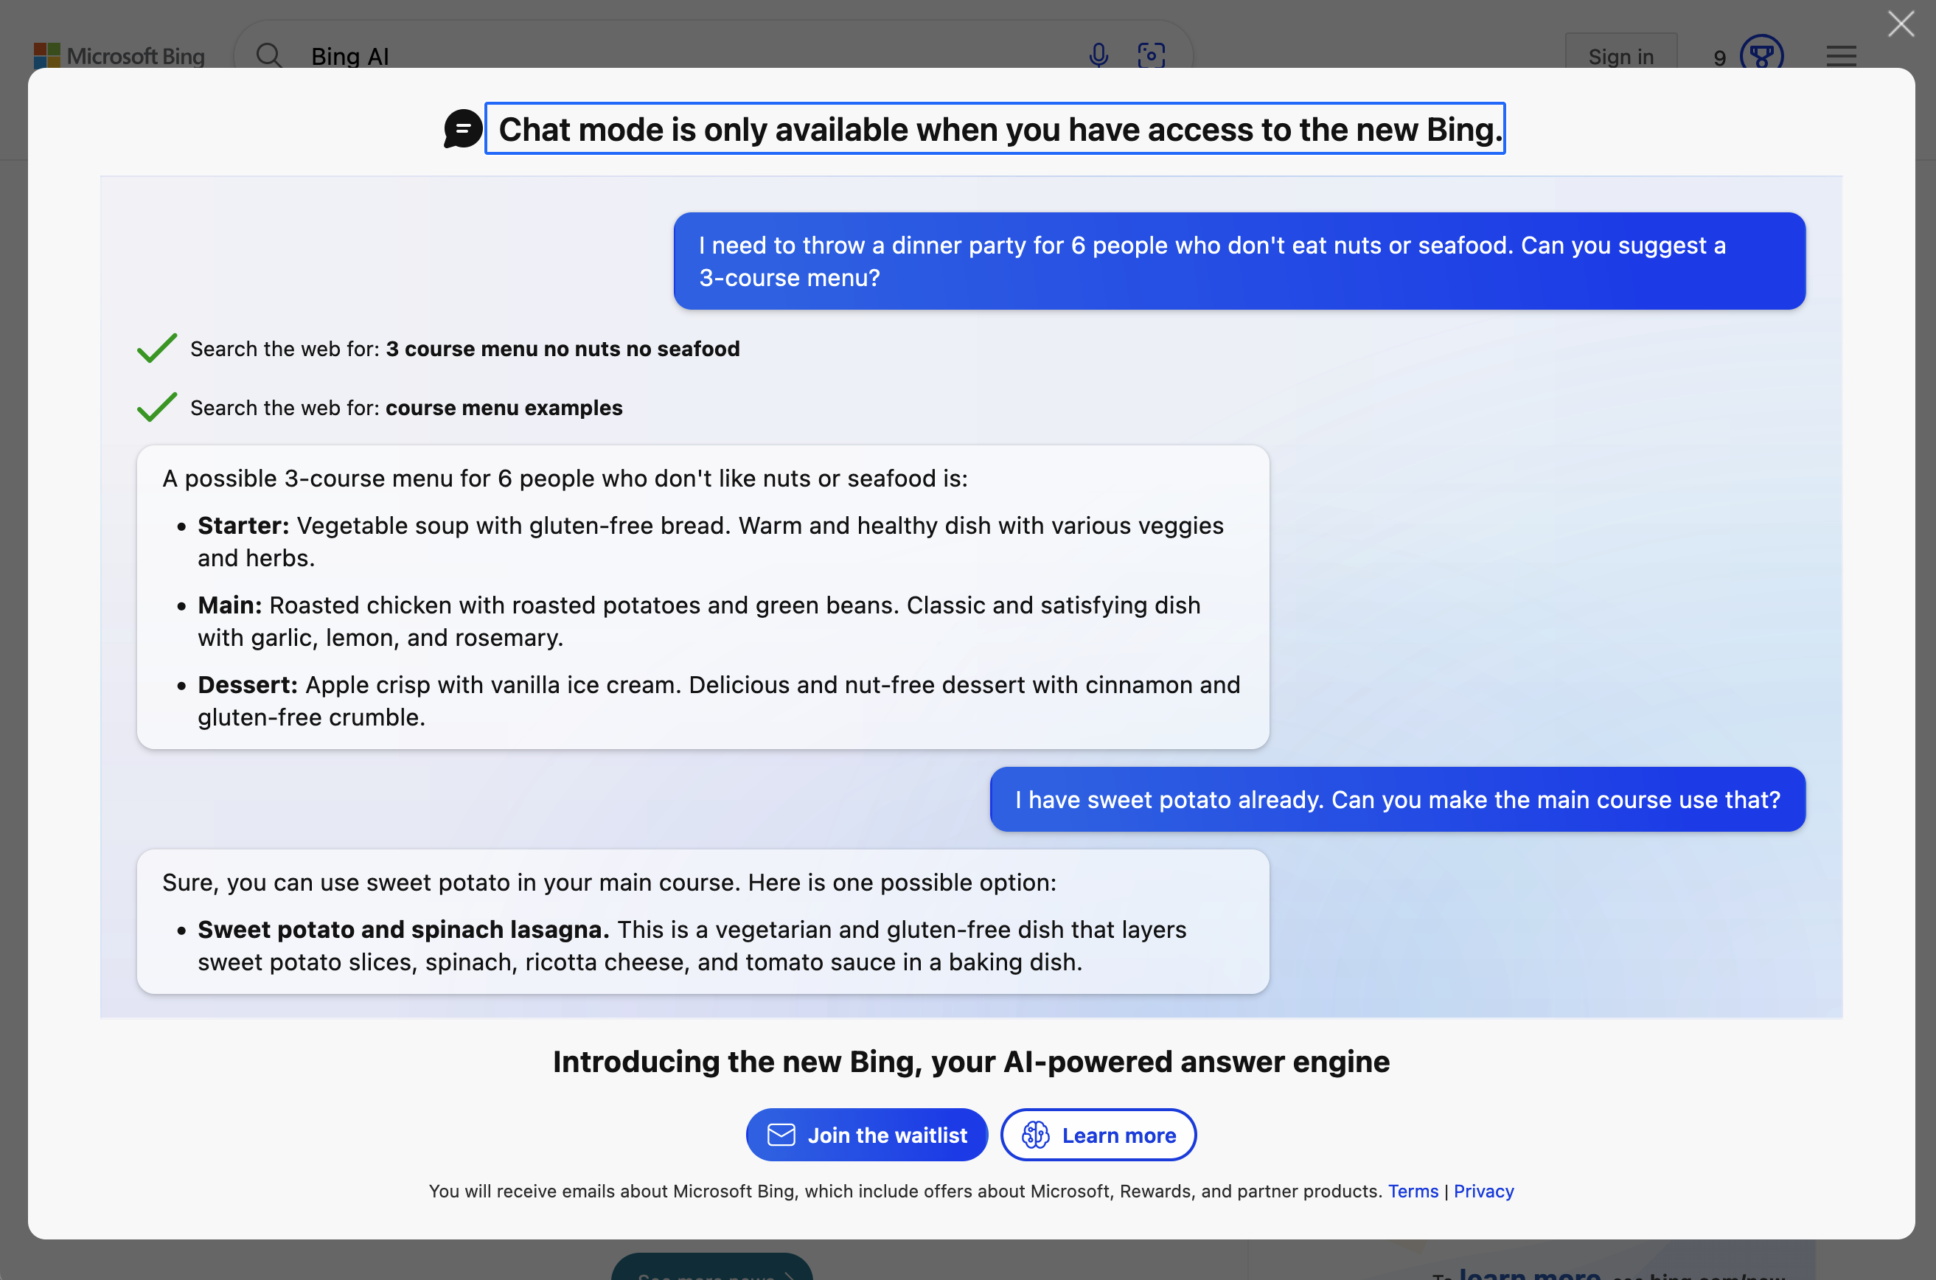Image resolution: width=1936 pixels, height=1280 pixels.
Task: Click the Starter menu item text
Action: pos(711,541)
